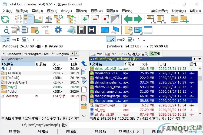Go forward with the green right arrow
The image size is (203, 135).
point(138,19)
